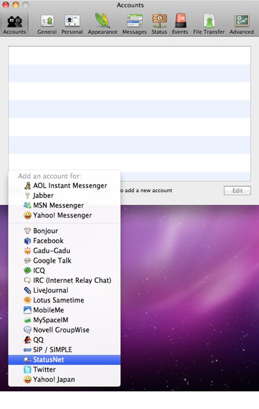
Task: Click the MySpaceIM icon
Action: click(27, 320)
